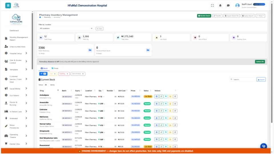Click the Transfer button

[217, 16]
